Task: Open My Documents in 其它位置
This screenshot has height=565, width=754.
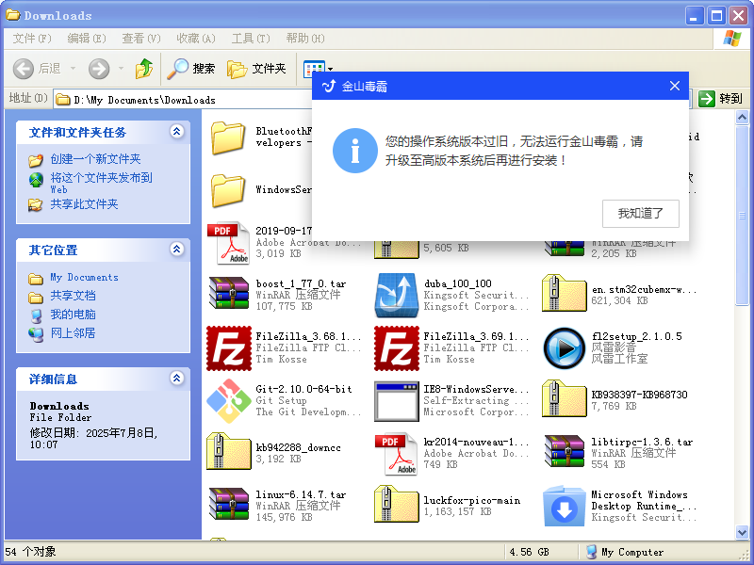Action: coord(84,277)
